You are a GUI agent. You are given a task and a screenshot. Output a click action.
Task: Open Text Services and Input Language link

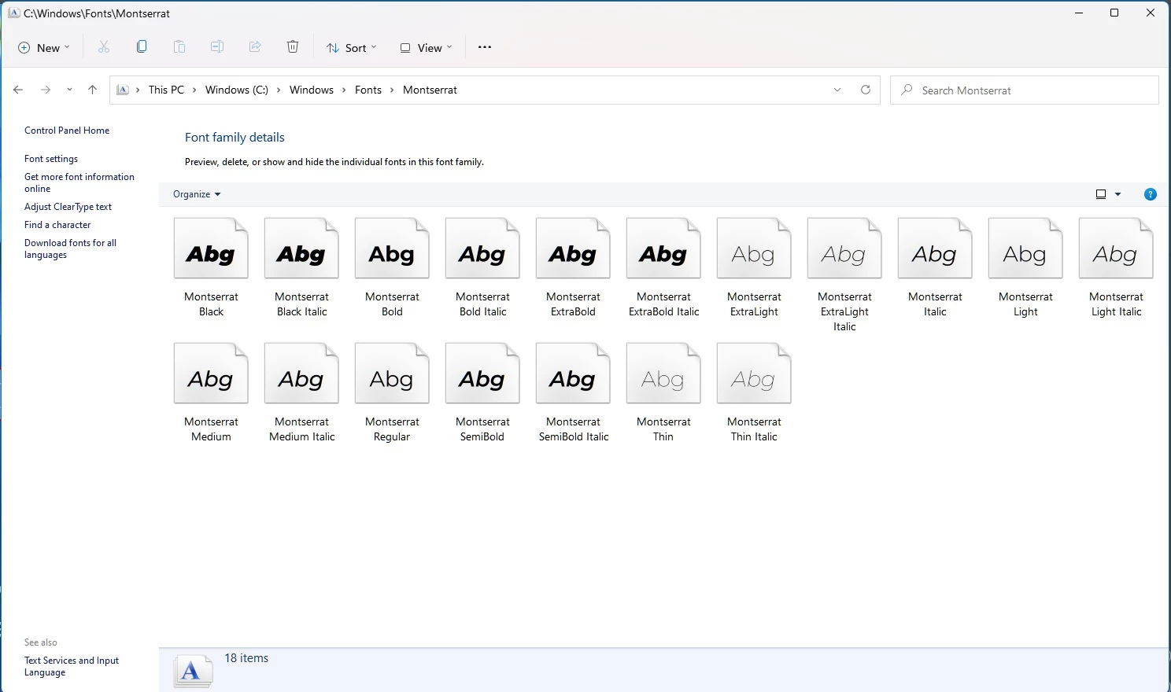click(x=72, y=666)
